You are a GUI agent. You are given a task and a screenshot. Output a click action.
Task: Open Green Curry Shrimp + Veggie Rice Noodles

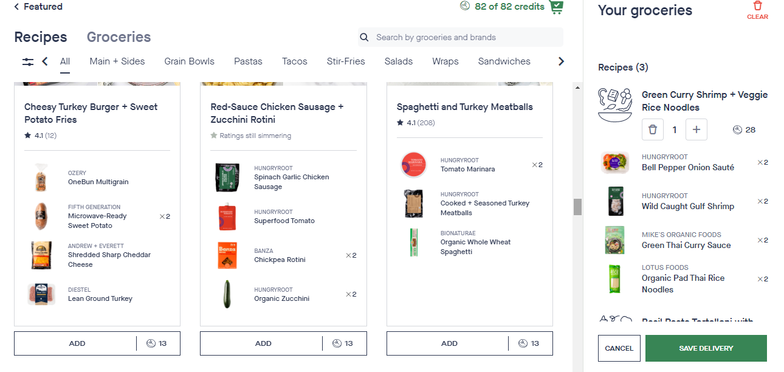pos(705,101)
